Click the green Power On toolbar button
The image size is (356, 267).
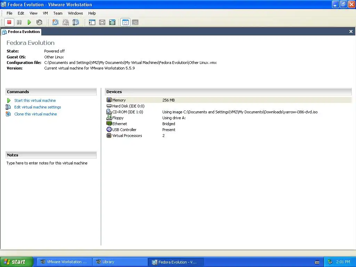click(29, 22)
